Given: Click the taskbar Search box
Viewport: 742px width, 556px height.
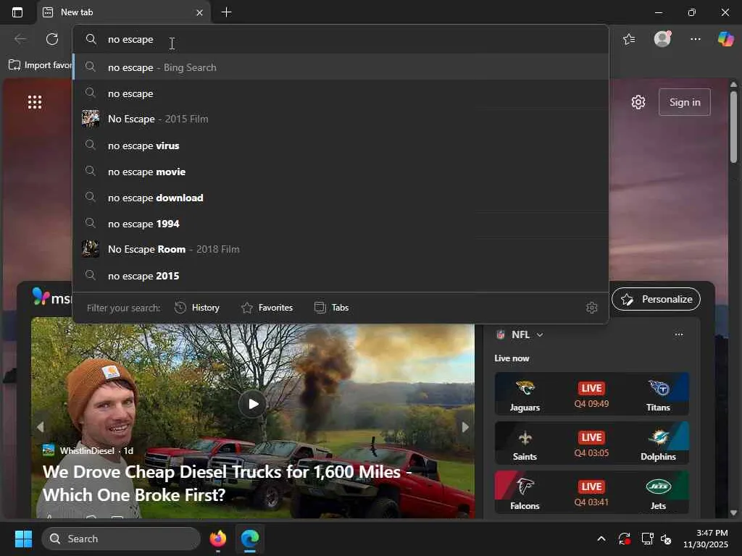Looking at the screenshot, I should click(121, 539).
